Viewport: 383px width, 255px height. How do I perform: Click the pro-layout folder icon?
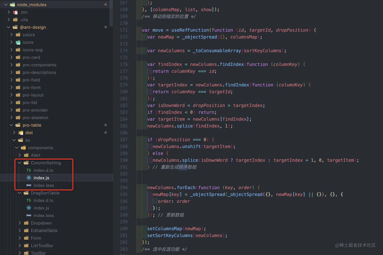(x=18, y=95)
